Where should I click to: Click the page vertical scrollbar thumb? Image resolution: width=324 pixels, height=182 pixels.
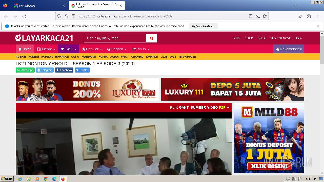[x=322, y=50]
